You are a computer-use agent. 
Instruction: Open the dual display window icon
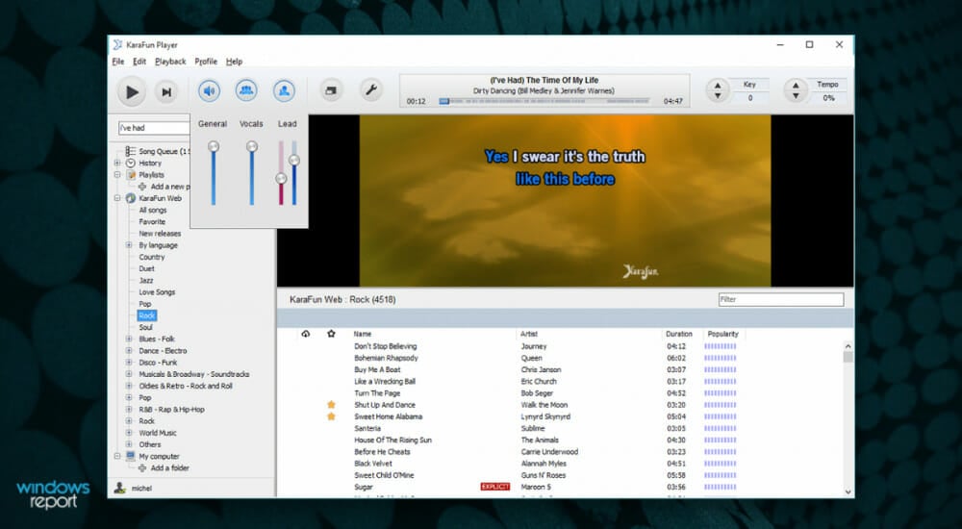pyautogui.click(x=331, y=90)
